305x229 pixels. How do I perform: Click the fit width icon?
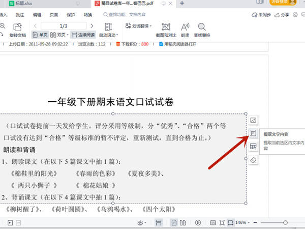[231, 222]
